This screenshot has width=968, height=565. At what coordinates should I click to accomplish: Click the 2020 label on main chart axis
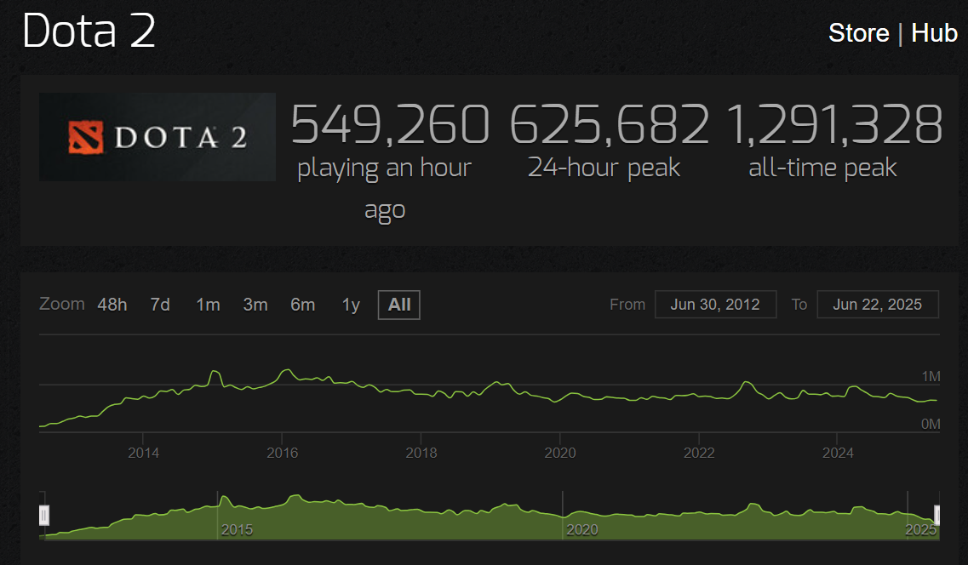click(560, 453)
